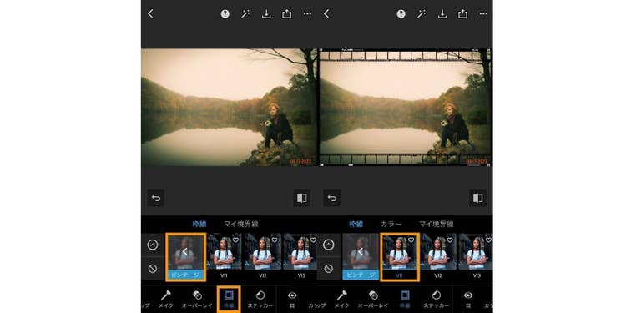Tap the undo arrow in the left screenshot
The height and width of the screenshot is (313, 626).
pos(156,198)
